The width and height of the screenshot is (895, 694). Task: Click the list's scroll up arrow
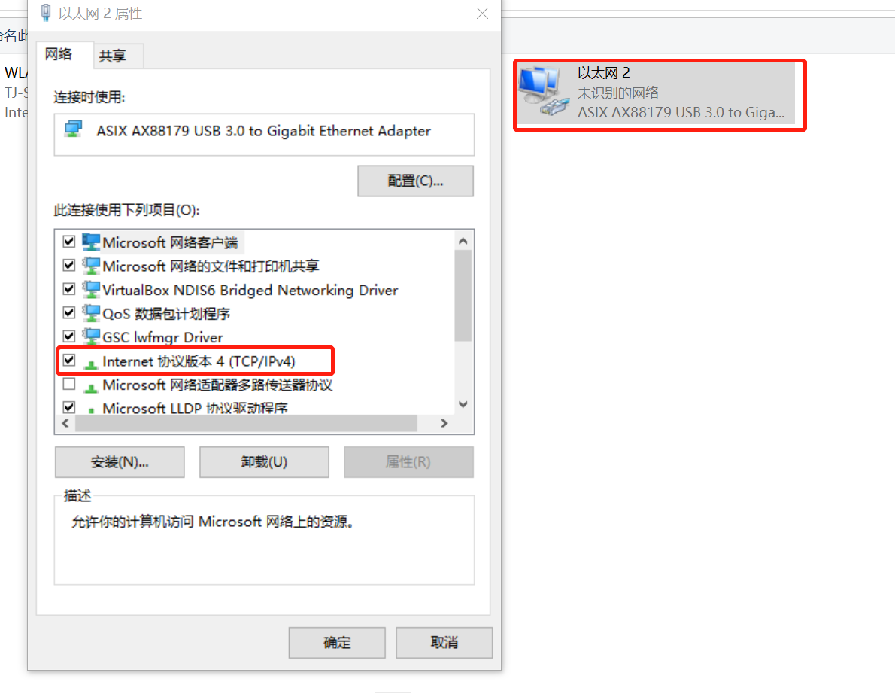463,241
